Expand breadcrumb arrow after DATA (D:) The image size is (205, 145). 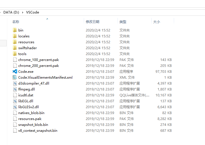23,12
